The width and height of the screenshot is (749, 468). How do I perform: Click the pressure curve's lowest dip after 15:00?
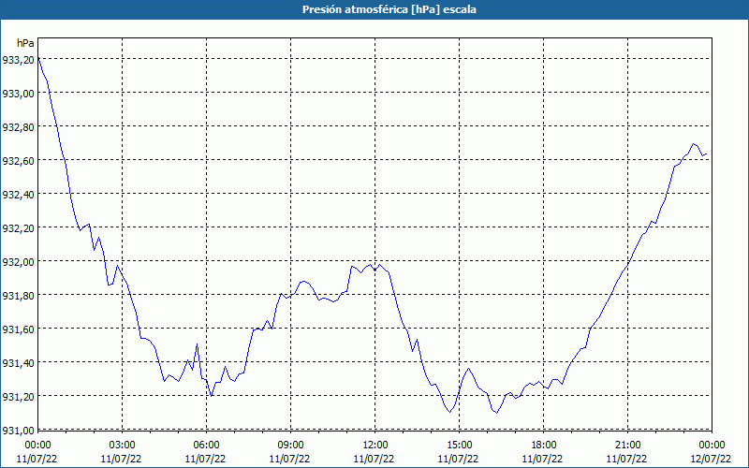[497, 413]
